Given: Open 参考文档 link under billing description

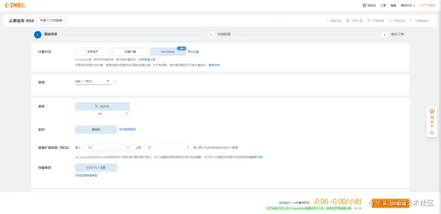Looking at the screenshot, I should click(x=214, y=65).
